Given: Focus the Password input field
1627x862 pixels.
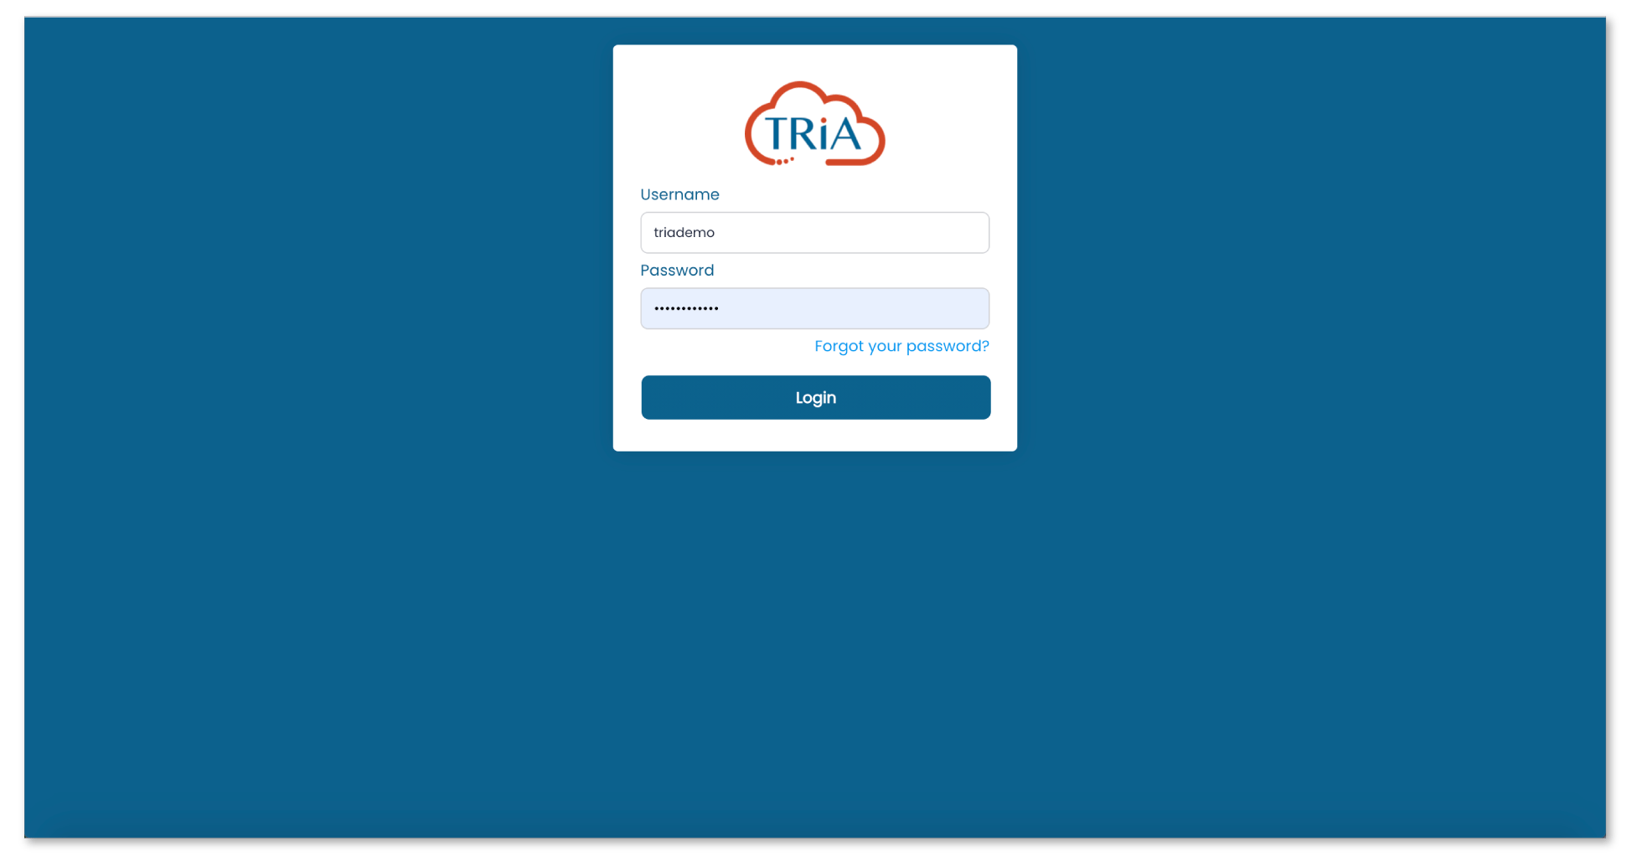Looking at the screenshot, I should click(x=814, y=308).
